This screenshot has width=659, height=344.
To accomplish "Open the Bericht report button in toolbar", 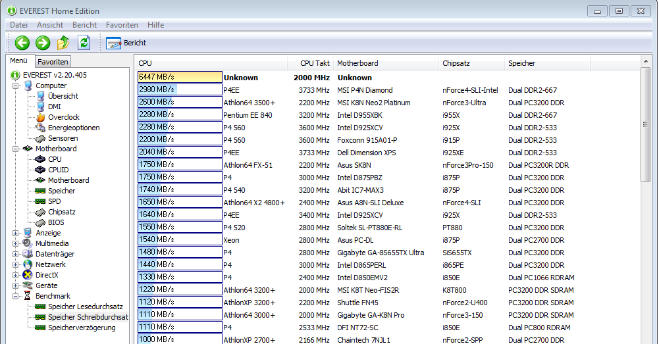I will [x=126, y=43].
